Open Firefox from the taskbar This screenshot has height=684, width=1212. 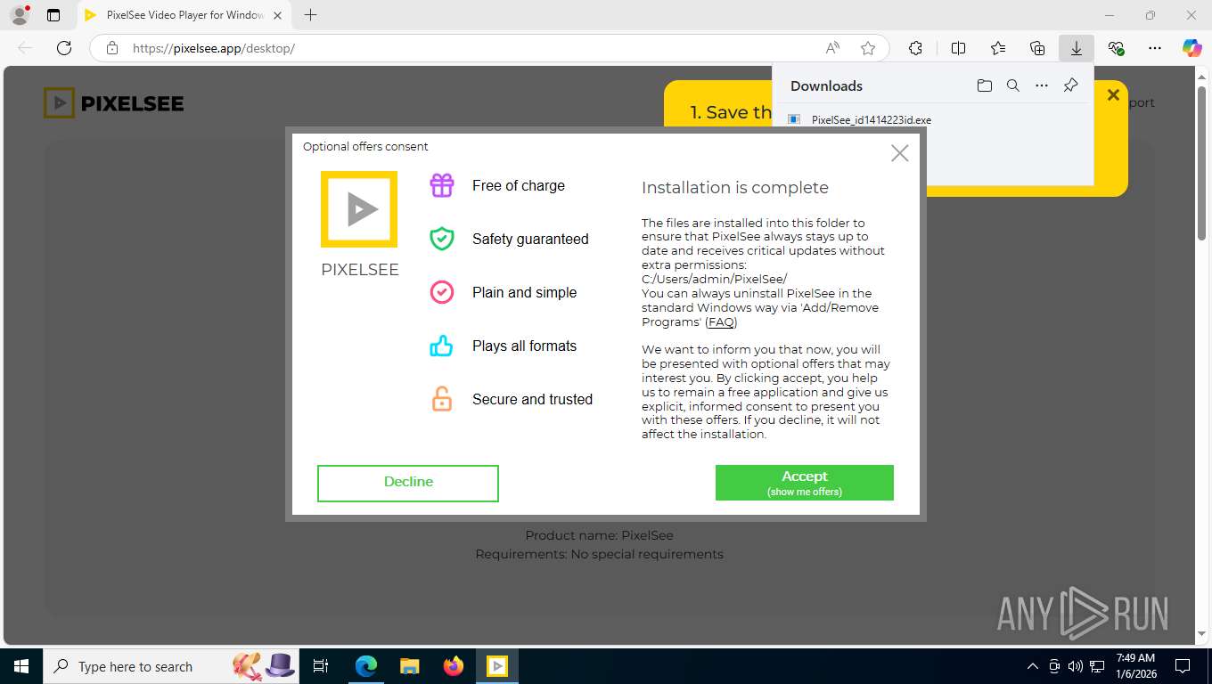tap(454, 666)
